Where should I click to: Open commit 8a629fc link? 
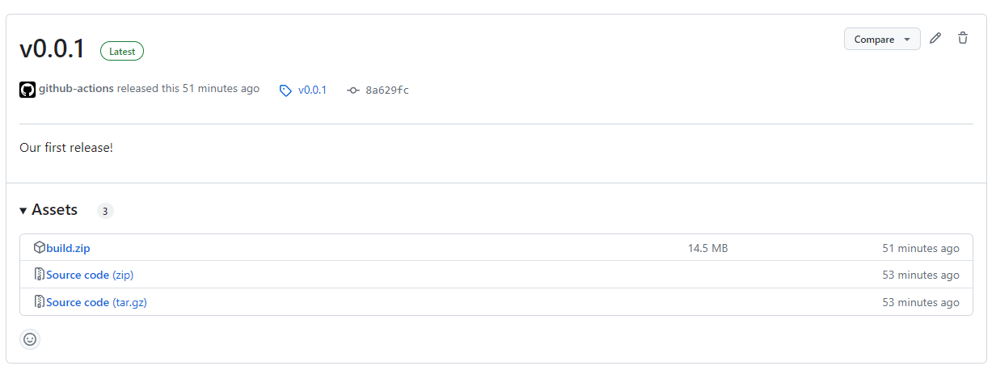point(387,90)
